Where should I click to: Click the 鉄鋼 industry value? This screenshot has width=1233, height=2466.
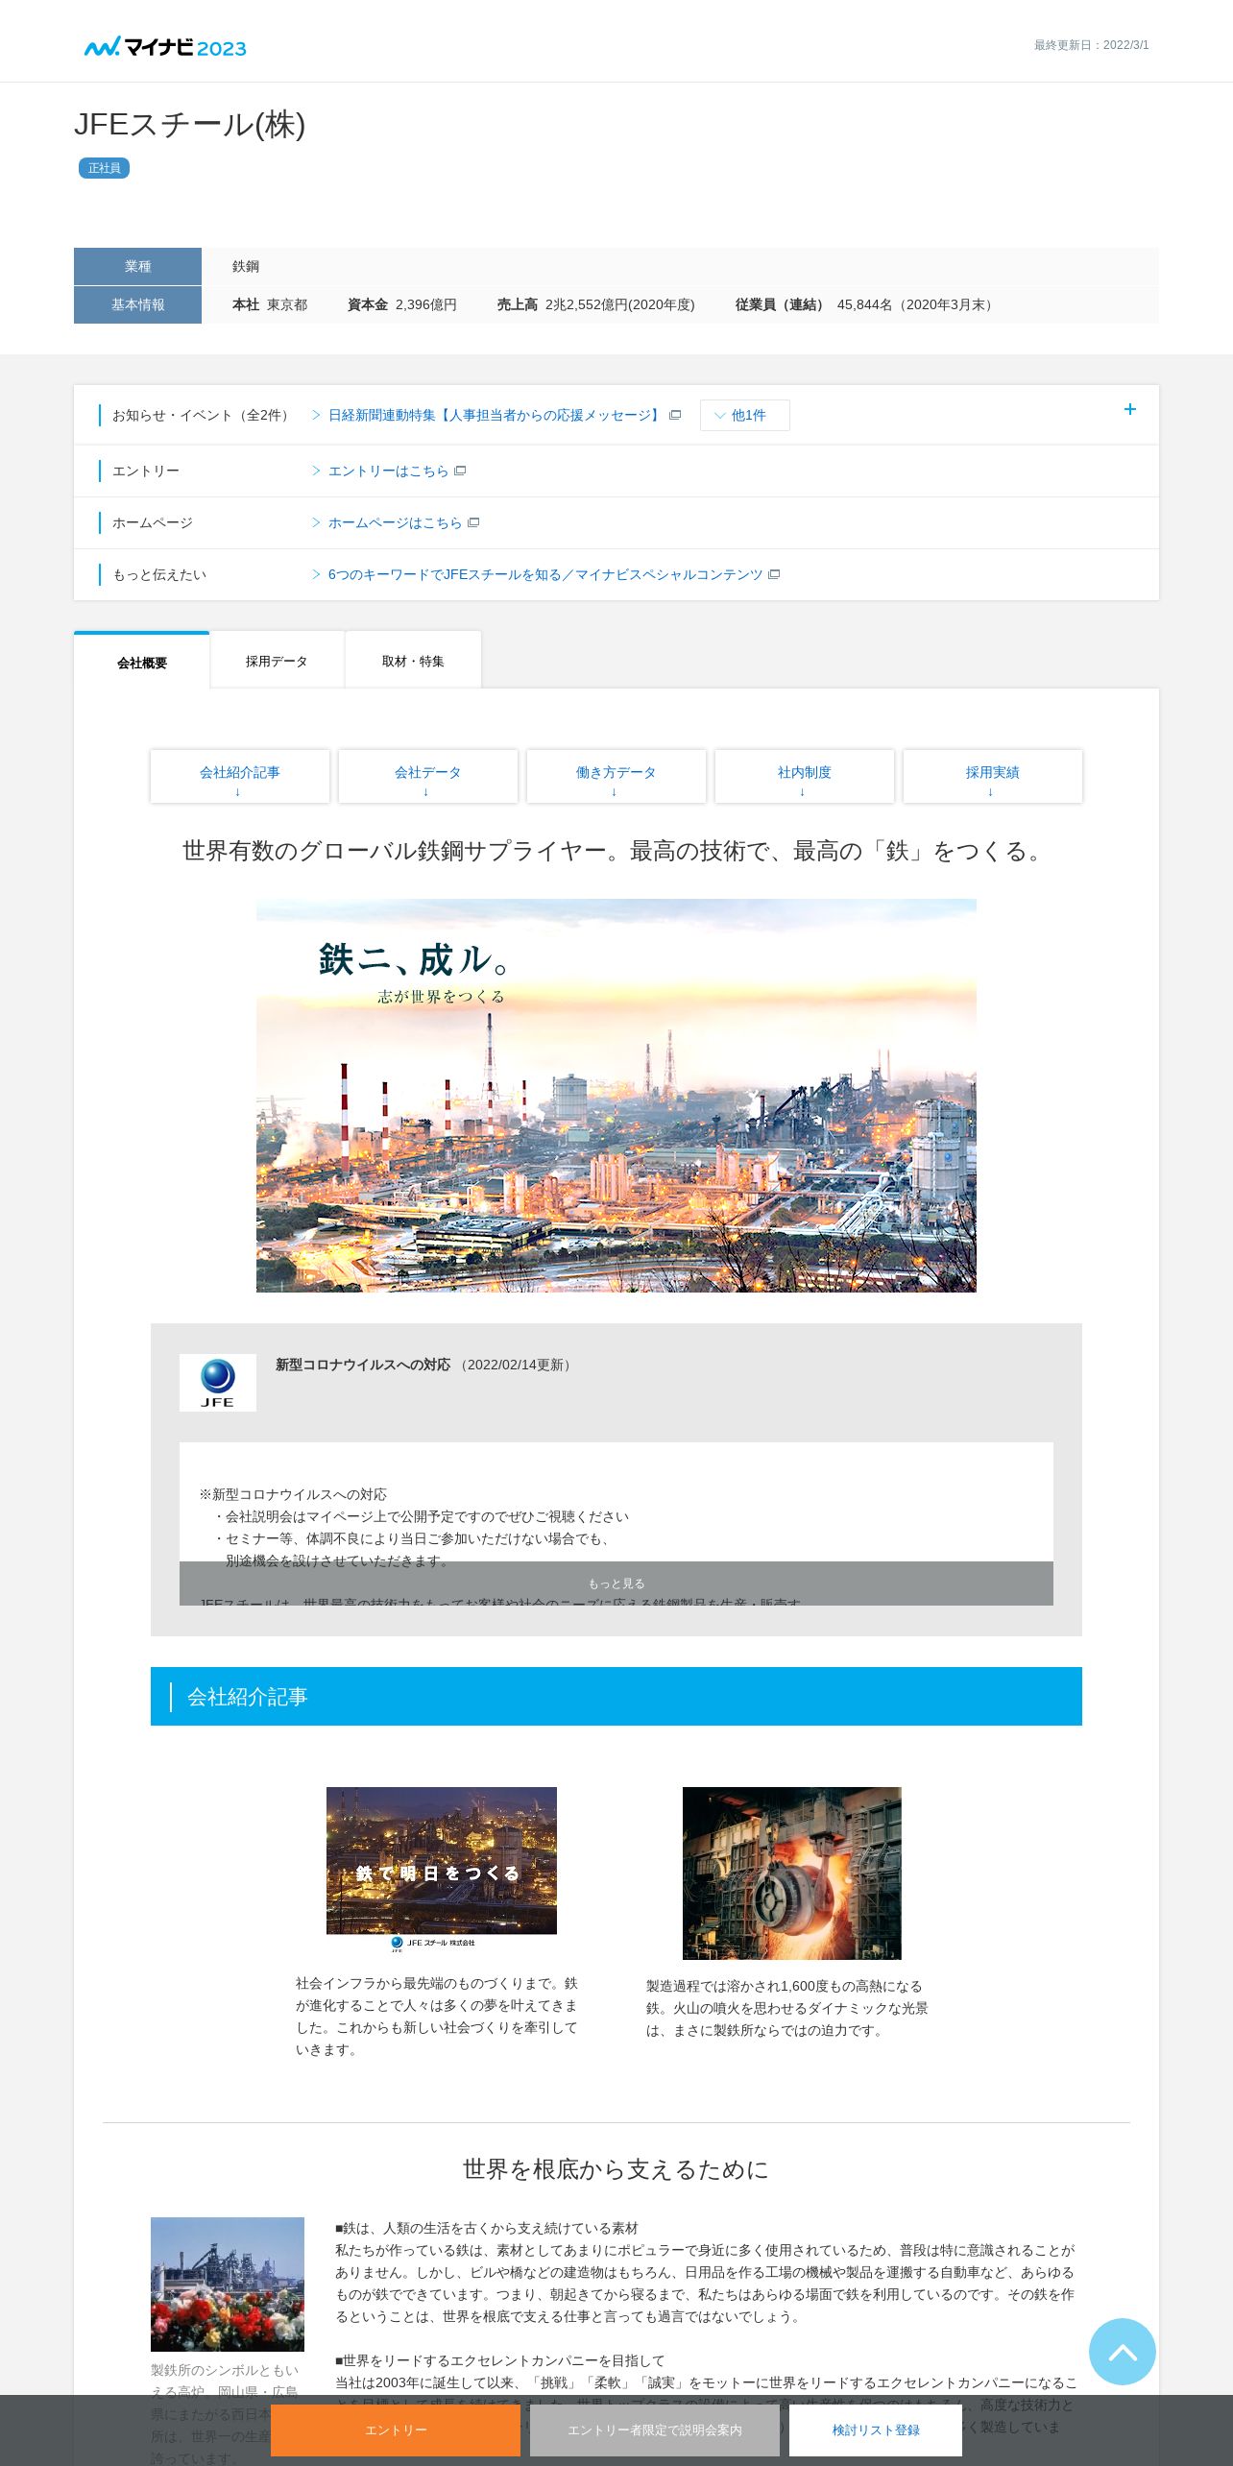pos(246,266)
